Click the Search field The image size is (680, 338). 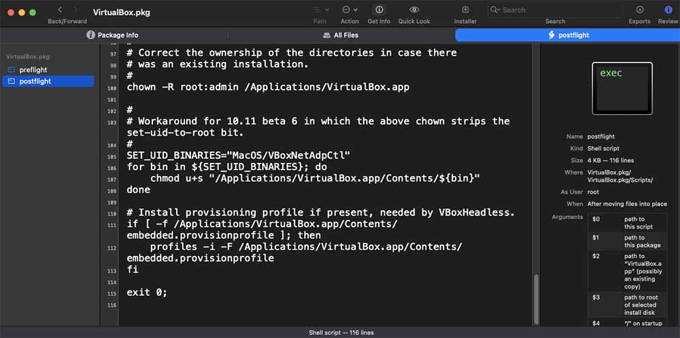point(559,10)
